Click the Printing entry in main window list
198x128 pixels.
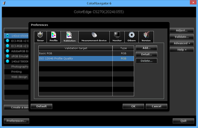tap(16, 72)
